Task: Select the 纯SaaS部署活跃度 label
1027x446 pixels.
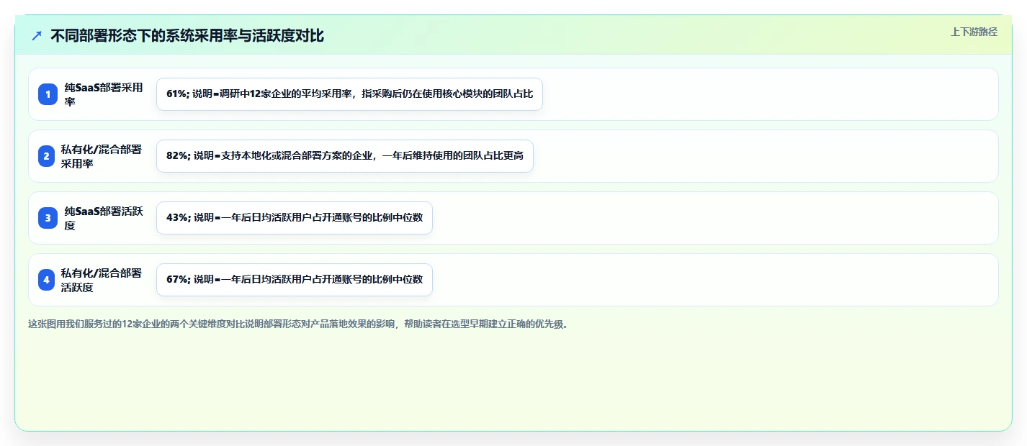Action: pos(104,218)
